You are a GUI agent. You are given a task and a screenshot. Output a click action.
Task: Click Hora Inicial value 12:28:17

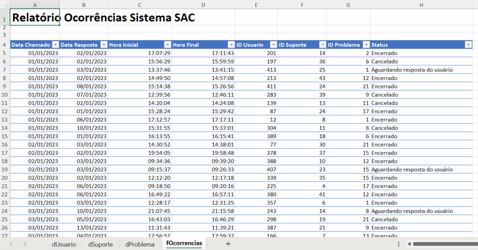coord(159,203)
